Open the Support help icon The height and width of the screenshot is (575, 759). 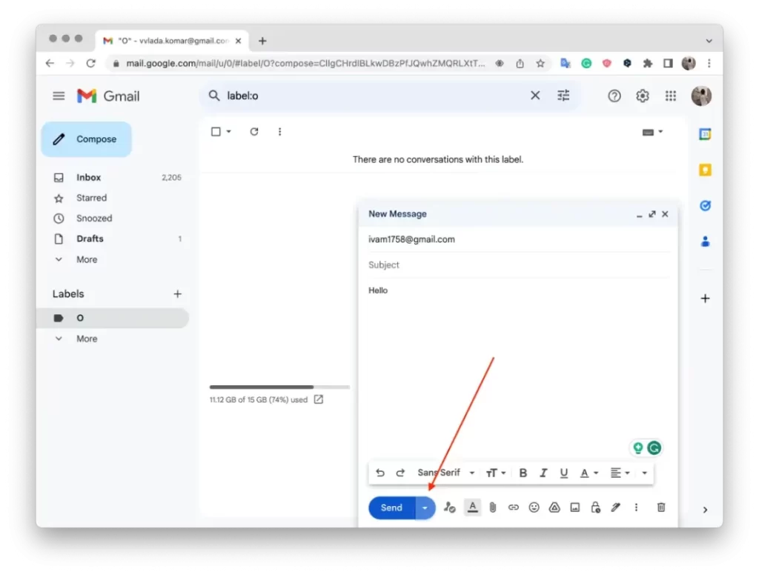pyautogui.click(x=614, y=96)
